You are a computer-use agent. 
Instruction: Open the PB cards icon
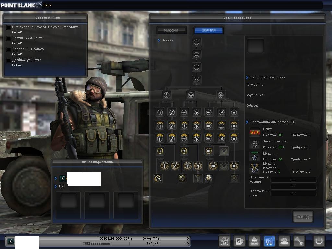click(240, 241)
